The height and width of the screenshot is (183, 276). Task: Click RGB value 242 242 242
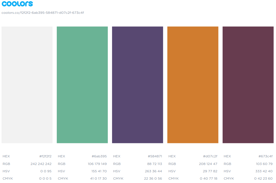pos(41,164)
